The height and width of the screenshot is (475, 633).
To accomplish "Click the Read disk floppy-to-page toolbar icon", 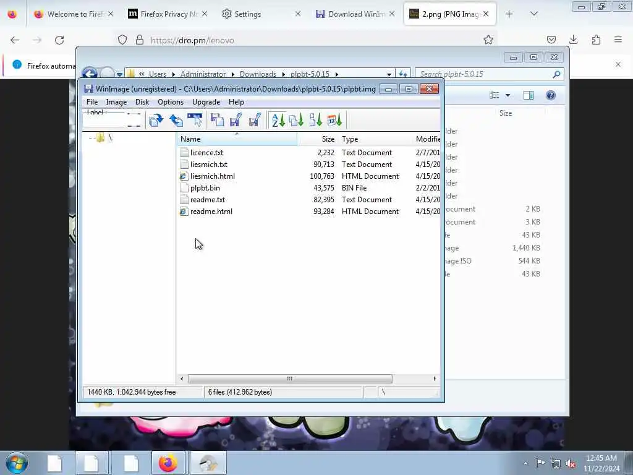I will pos(217,121).
